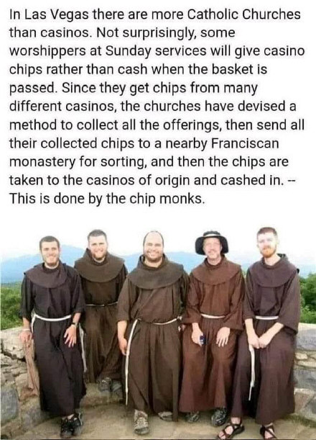Click the sandals of the red-bearded monk
Screen dimensions: 316x440
pyautogui.click(x=248, y=430)
